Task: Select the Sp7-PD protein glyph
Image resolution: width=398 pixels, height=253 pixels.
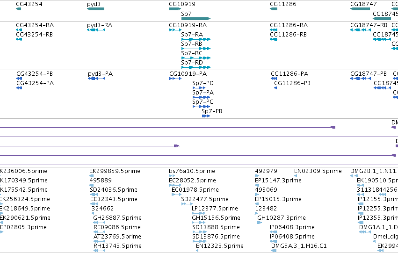Action: pyautogui.click(x=199, y=88)
